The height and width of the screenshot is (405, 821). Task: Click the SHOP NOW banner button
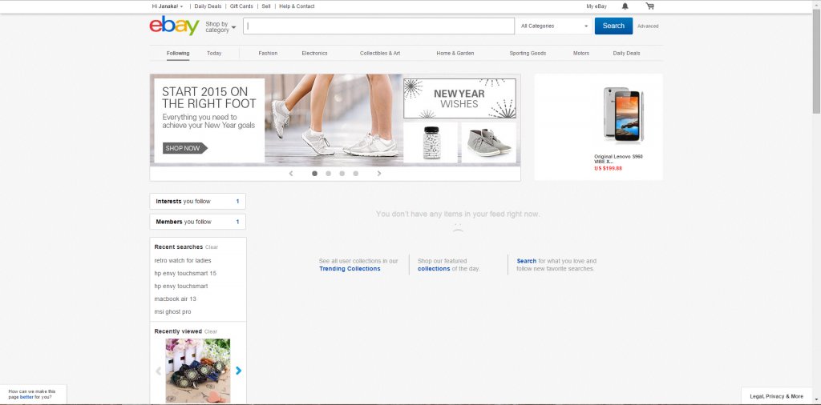point(184,148)
